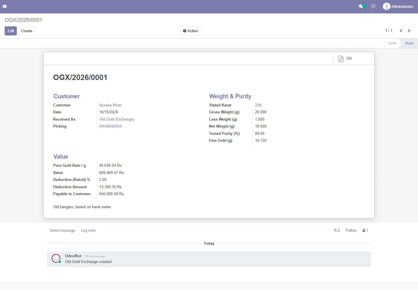The image size is (418, 290).
Task: Click the 16 minutes ago timestamp
Action: [95, 256]
